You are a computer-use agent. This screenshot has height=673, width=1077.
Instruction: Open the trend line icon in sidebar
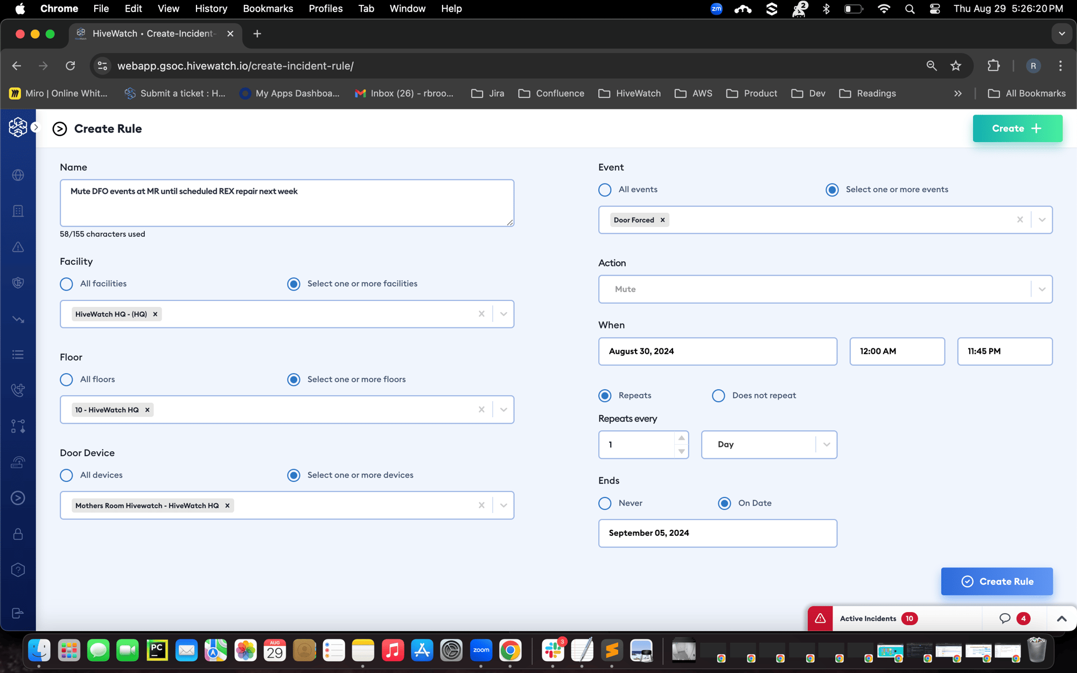click(18, 319)
